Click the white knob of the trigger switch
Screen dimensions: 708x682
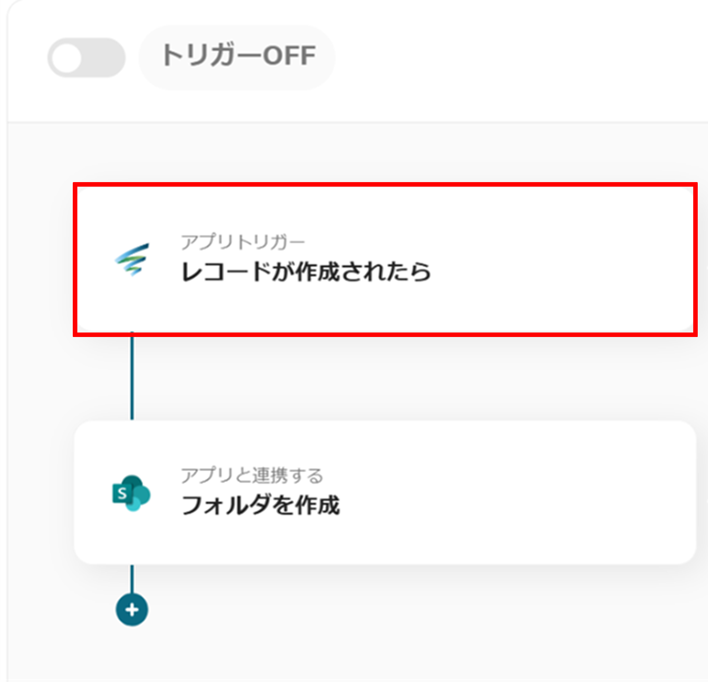coord(67,58)
